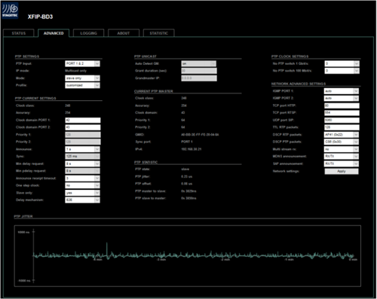The width and height of the screenshot is (377, 299).
Task: Open the IGMP PORT 1 dropdown
Action: pos(342,91)
